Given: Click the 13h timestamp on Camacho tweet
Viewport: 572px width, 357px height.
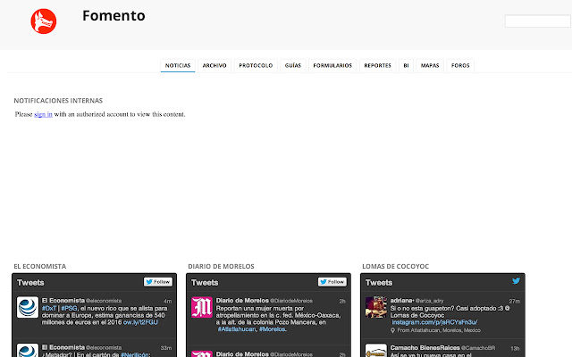Looking at the screenshot, I should point(515,349).
